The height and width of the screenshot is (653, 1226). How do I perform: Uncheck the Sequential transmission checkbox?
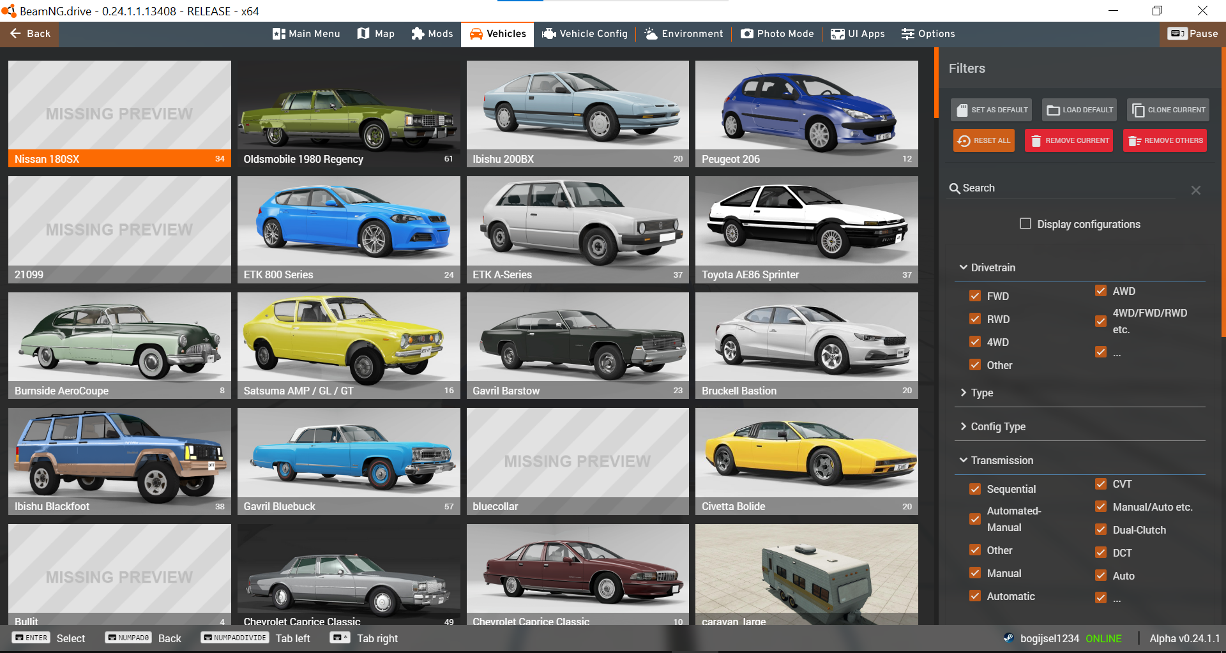click(975, 489)
